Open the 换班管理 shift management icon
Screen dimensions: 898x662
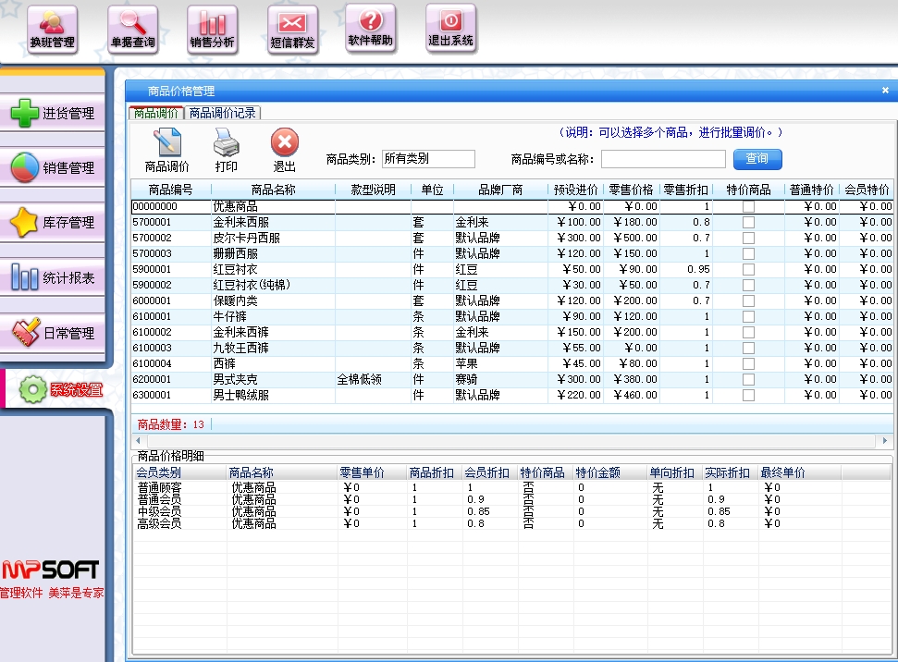pyautogui.click(x=52, y=28)
